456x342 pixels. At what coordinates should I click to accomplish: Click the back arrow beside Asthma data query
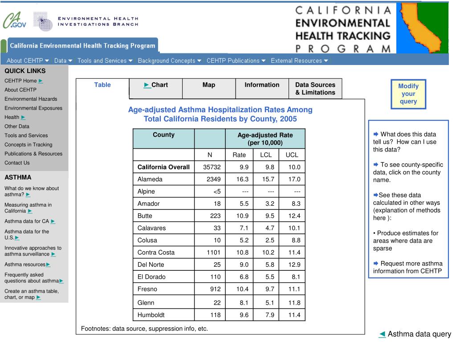[x=382, y=334]
